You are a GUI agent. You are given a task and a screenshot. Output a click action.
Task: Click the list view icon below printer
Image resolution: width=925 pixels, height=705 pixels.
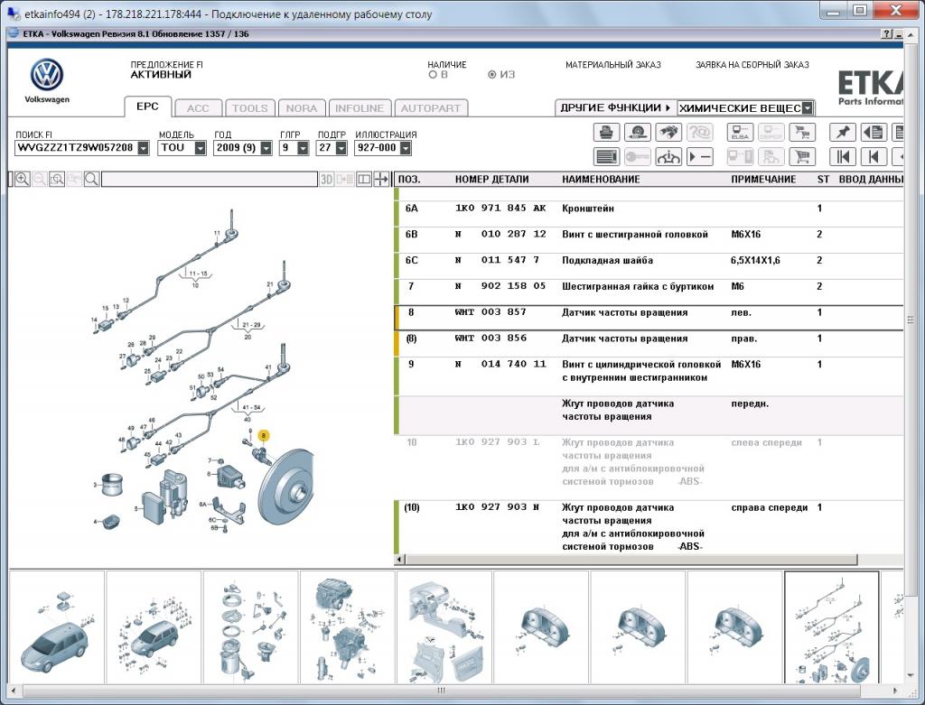click(606, 156)
